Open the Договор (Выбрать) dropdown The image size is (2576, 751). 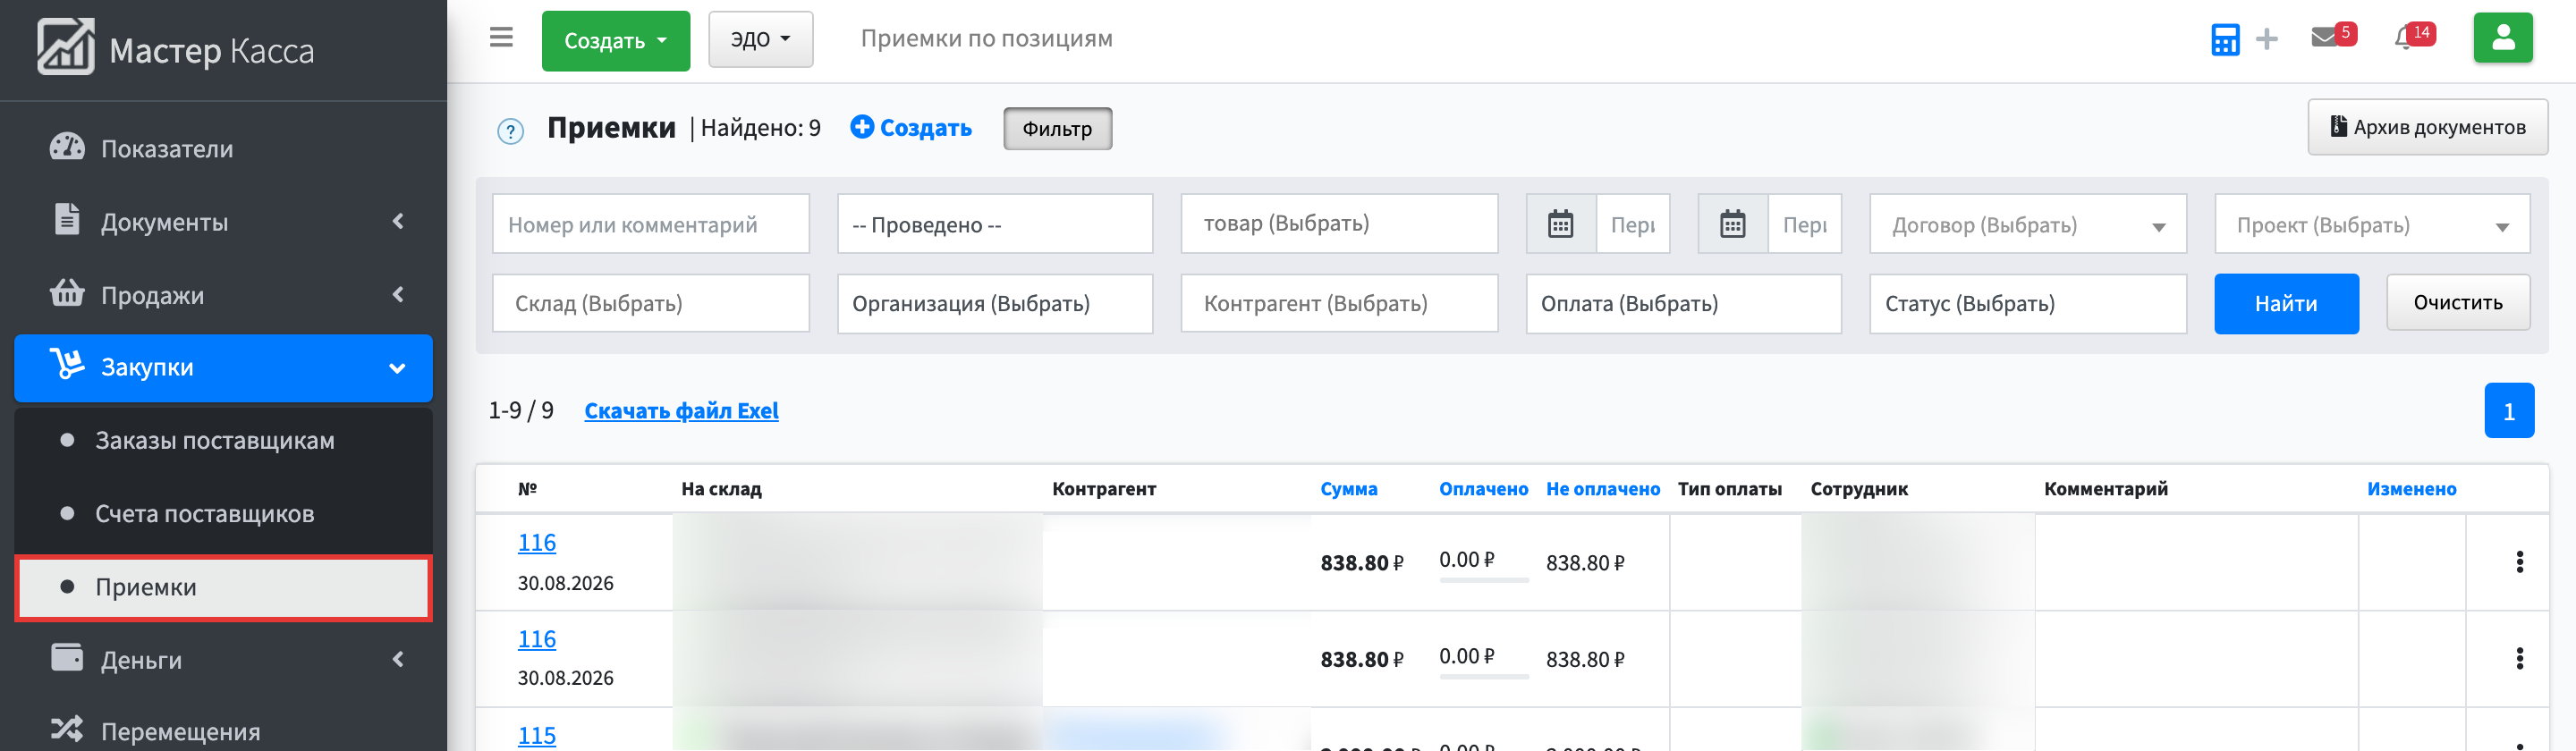pos(2027,224)
